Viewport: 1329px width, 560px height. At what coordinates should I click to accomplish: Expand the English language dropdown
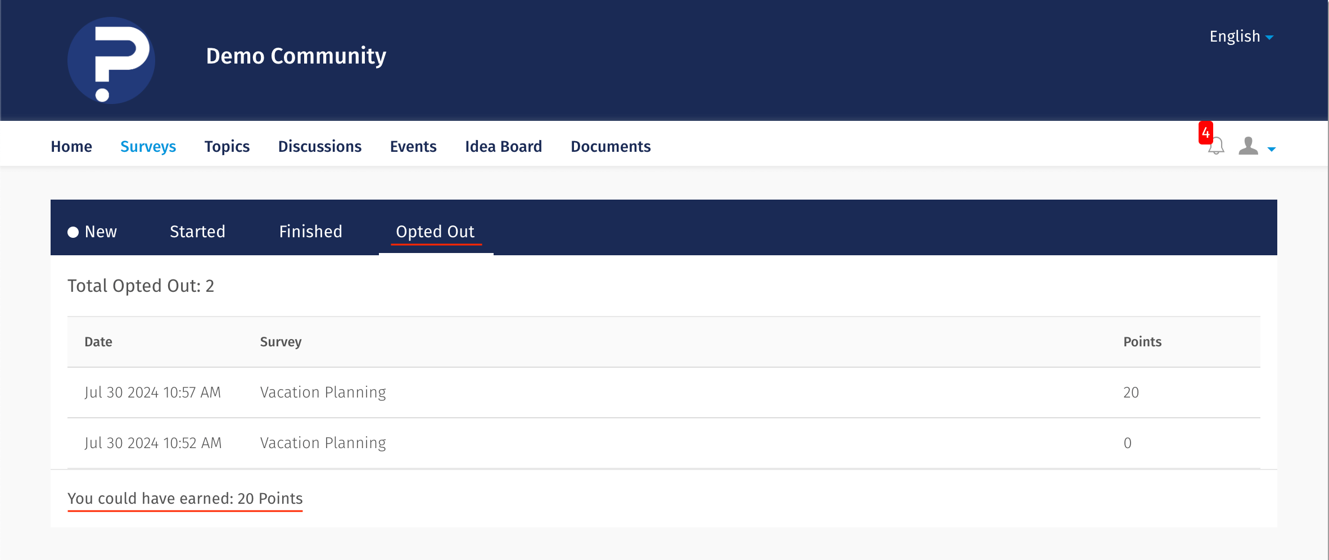[x=1241, y=37]
